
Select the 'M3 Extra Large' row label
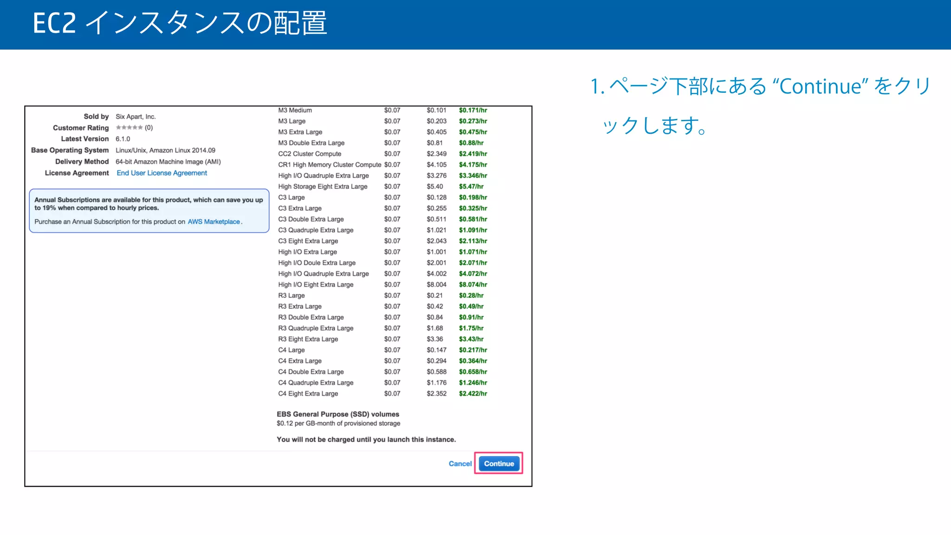(300, 132)
